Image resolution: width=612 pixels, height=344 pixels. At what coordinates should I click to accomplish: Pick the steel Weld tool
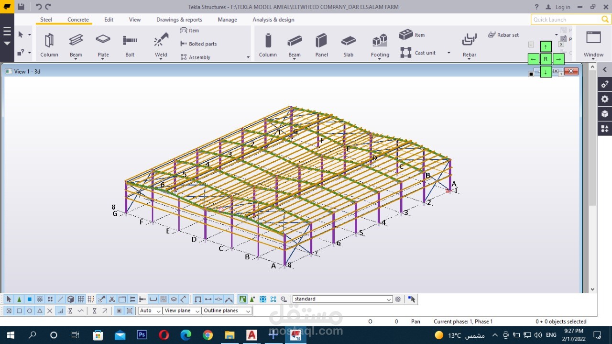pyautogui.click(x=161, y=44)
